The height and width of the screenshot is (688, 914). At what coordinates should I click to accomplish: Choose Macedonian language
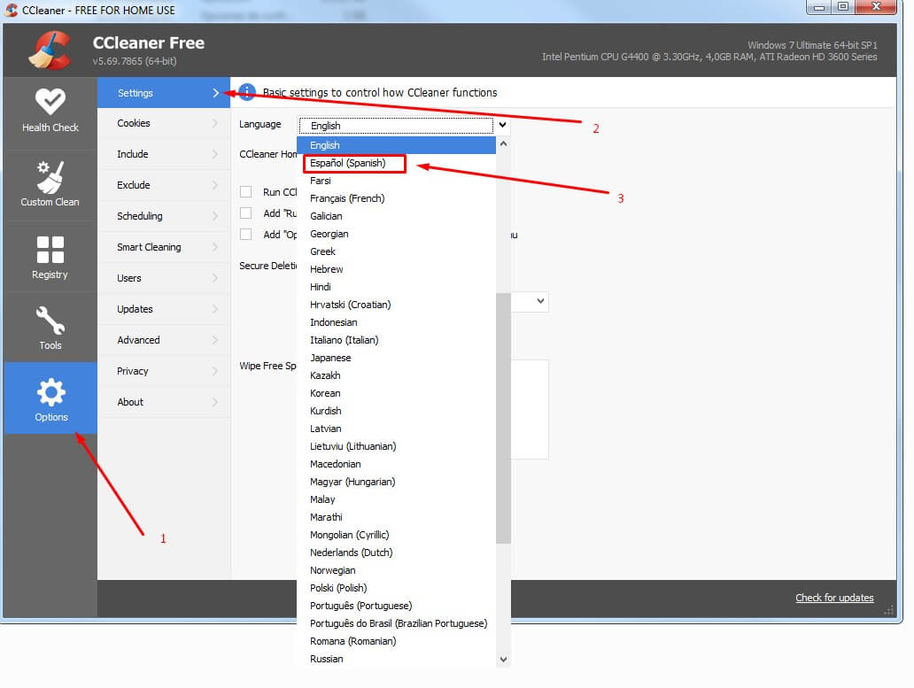397,464
